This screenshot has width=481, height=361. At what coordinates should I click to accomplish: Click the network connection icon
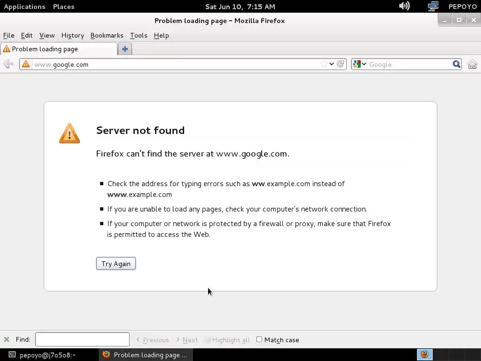pos(433,6)
